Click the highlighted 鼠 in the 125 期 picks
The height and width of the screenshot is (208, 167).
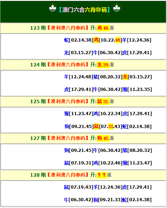pyautogui.click(x=96, y=126)
